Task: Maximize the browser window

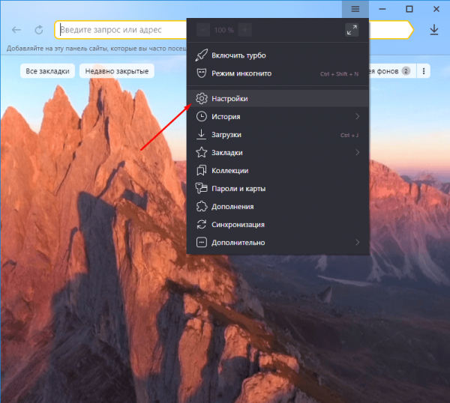Action: tap(409, 9)
